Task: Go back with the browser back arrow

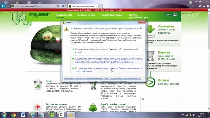Action: 3,6
